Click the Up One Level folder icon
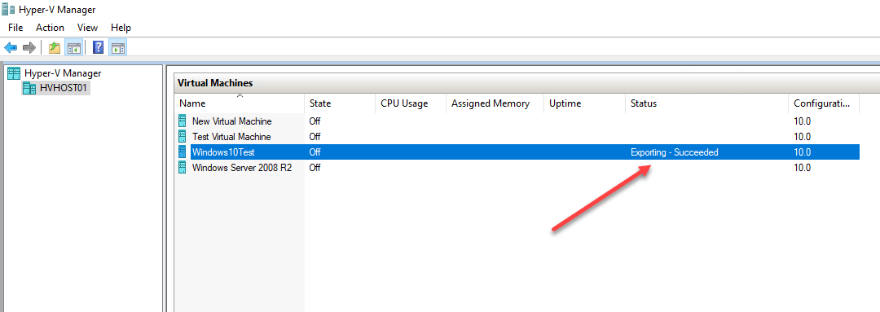 coord(55,48)
